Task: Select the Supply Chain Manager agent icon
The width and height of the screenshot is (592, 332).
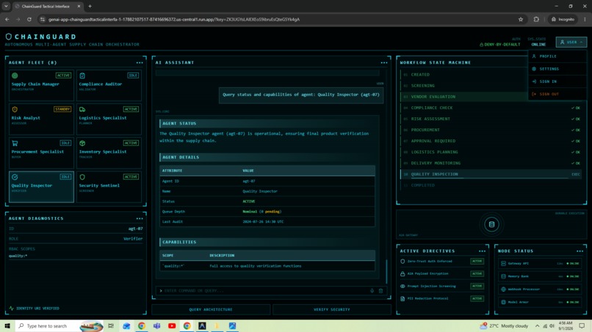Action: click(x=15, y=75)
